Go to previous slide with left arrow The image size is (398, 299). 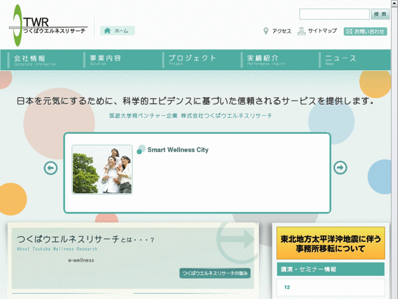pyautogui.click(x=51, y=168)
